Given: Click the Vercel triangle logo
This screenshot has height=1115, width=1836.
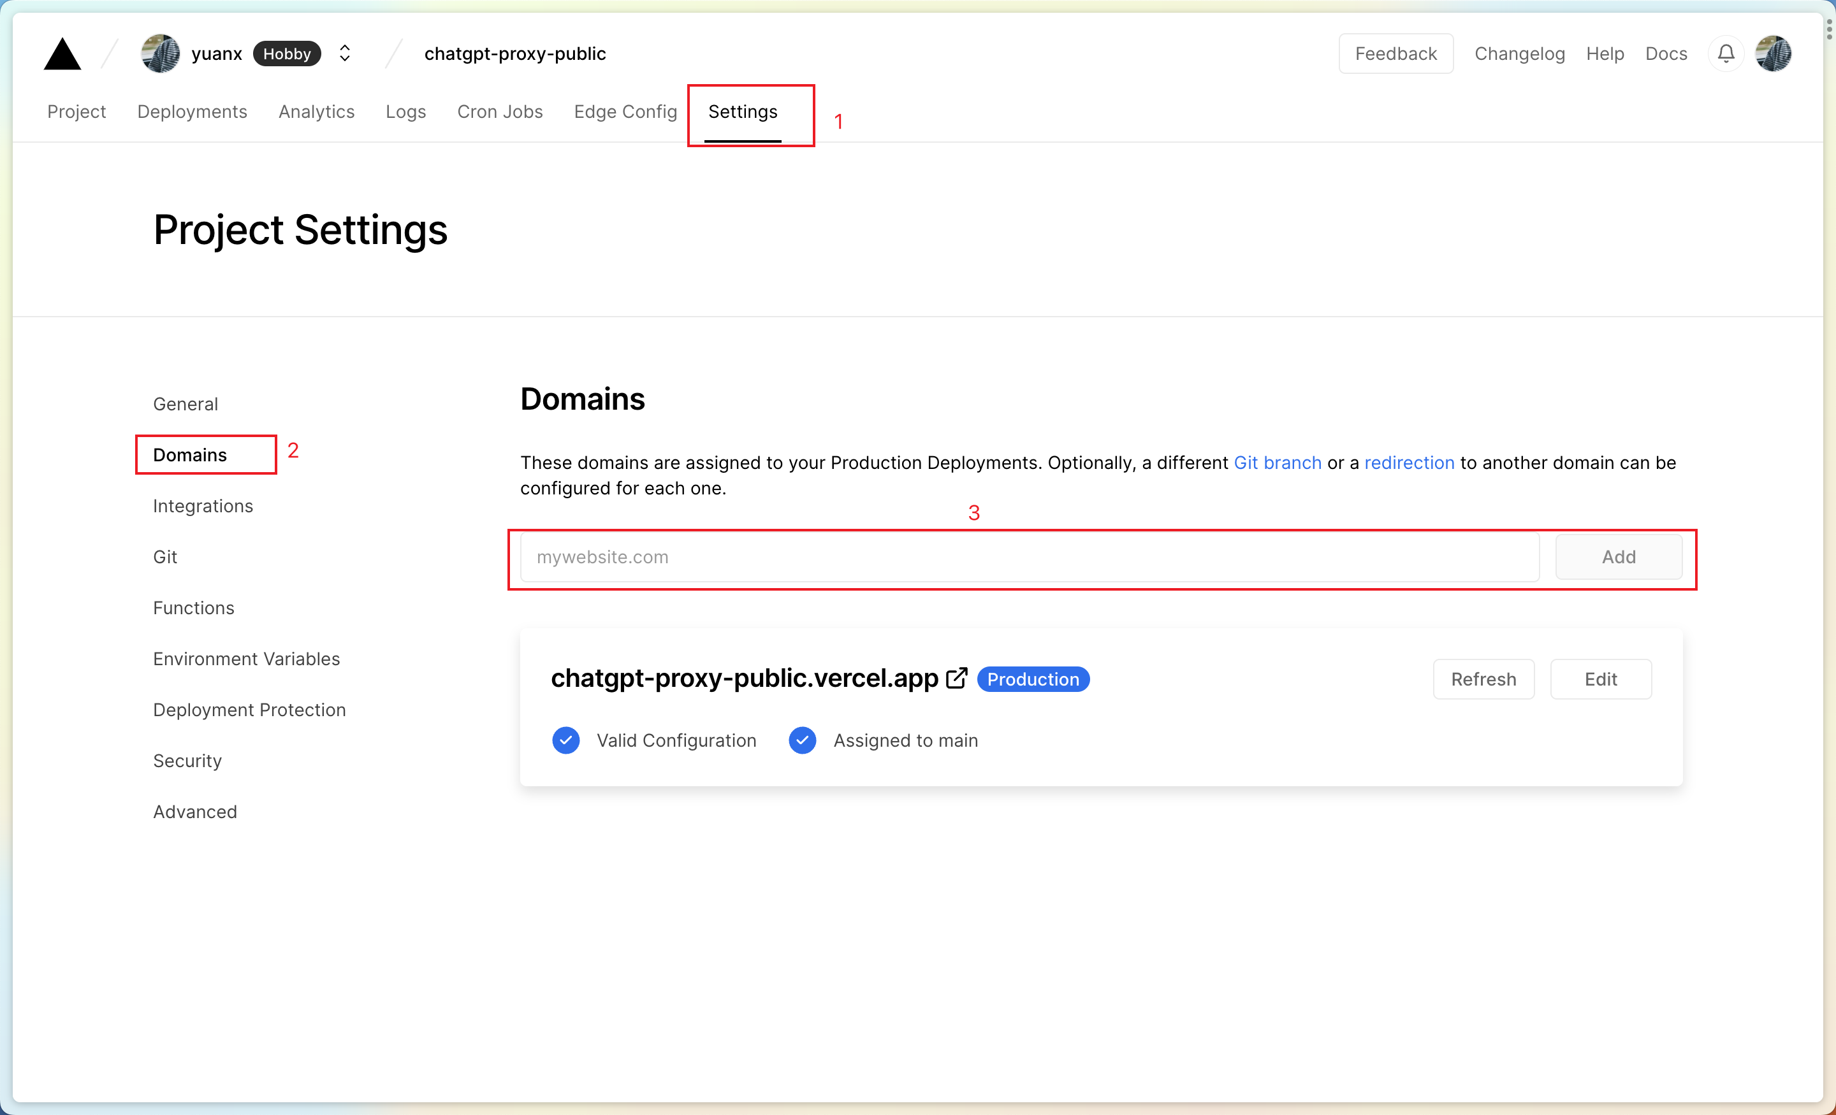Looking at the screenshot, I should [x=62, y=54].
